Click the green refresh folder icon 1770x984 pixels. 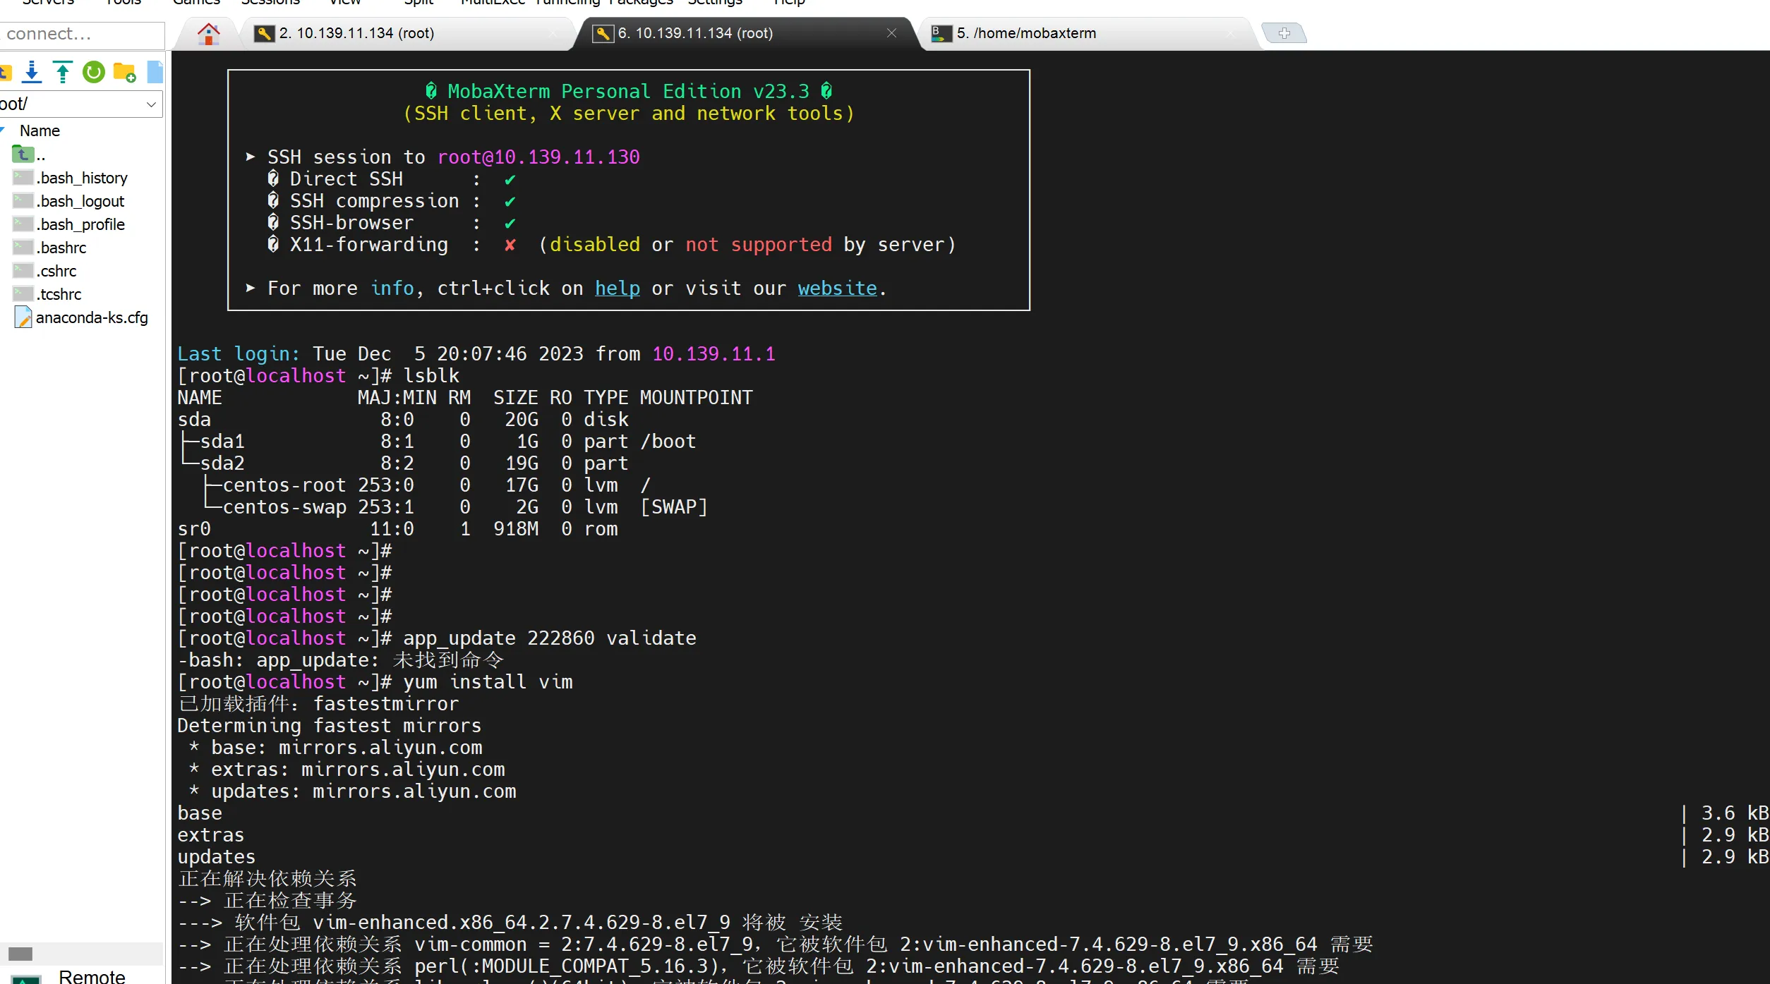93,72
